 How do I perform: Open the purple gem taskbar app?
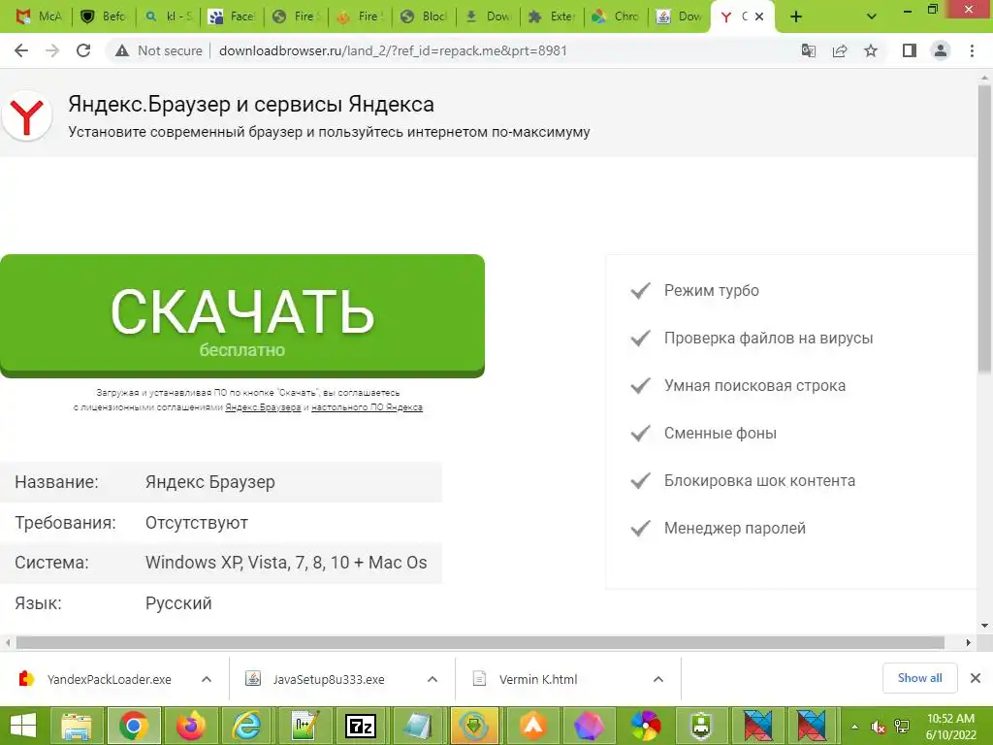589,726
